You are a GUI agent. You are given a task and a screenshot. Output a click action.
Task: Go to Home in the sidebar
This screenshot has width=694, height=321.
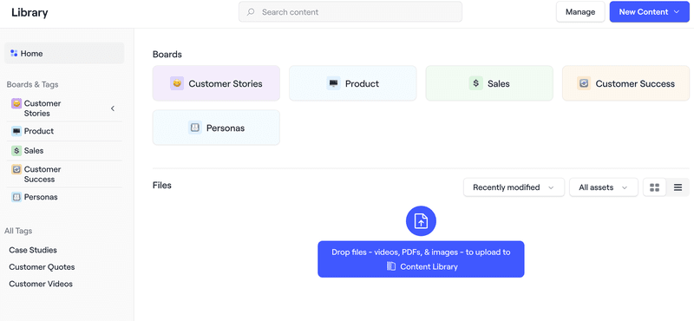point(64,54)
